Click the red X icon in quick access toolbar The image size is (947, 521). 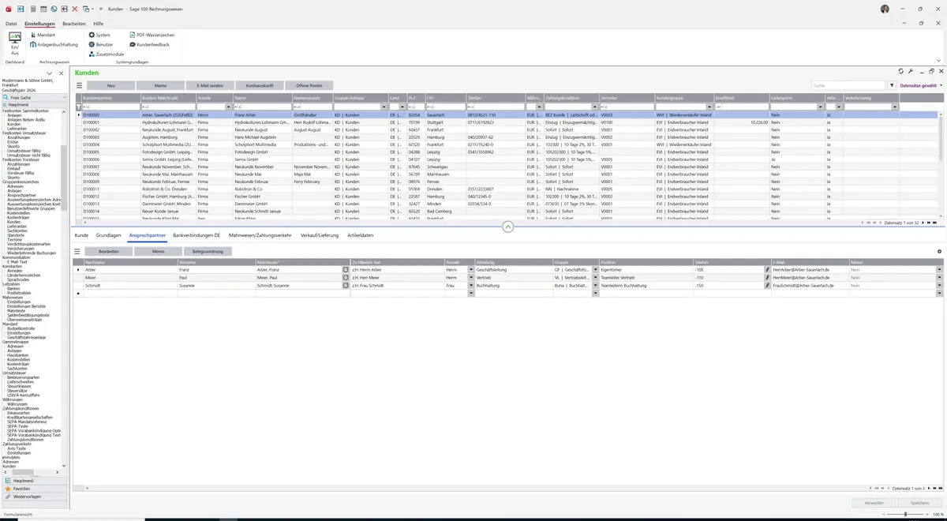[x=74, y=9]
